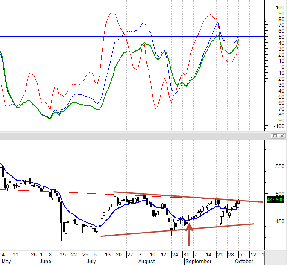
Task: Select the July month label
Action: click(x=91, y=262)
